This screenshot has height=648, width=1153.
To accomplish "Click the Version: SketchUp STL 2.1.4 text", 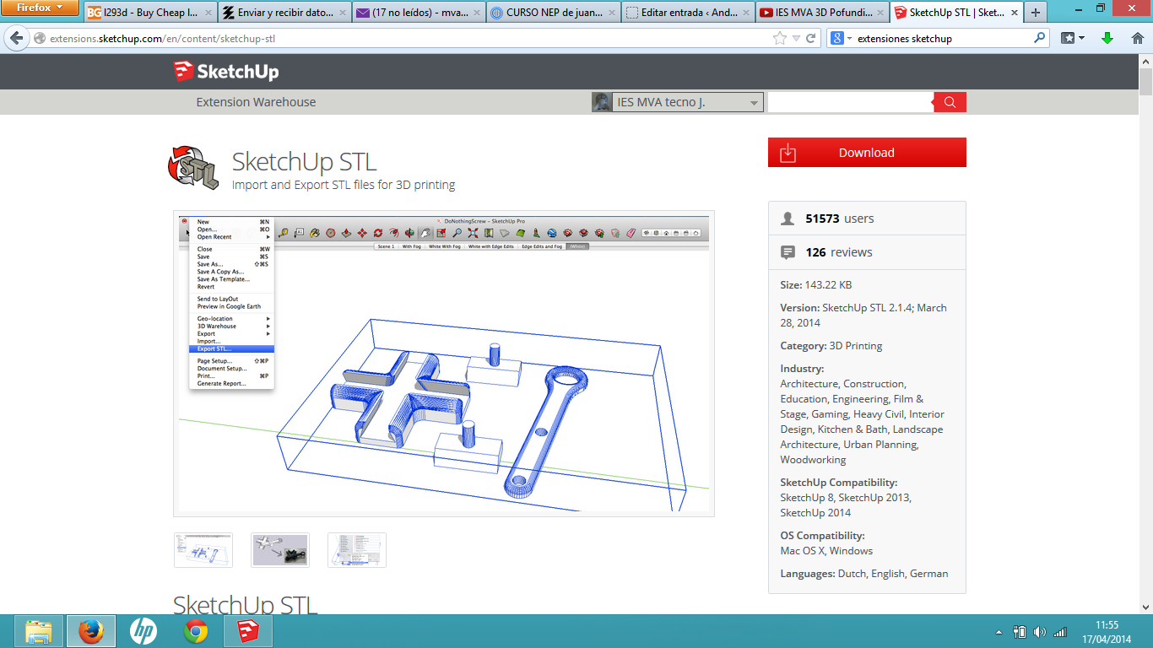I will click(863, 316).
